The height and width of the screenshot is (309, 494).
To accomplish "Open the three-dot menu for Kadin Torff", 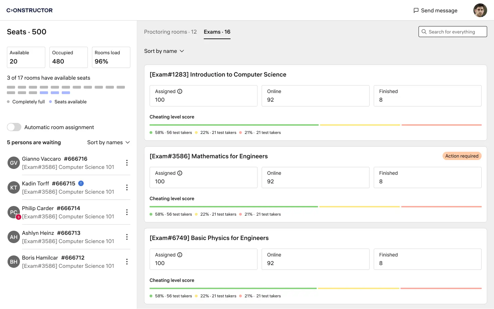I will [x=127, y=187].
